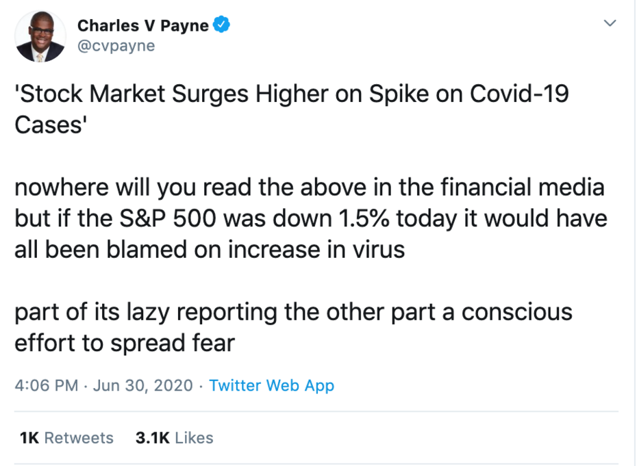Expand the tweet options chevron menu
This screenshot has height=466, width=637.
click(608, 24)
